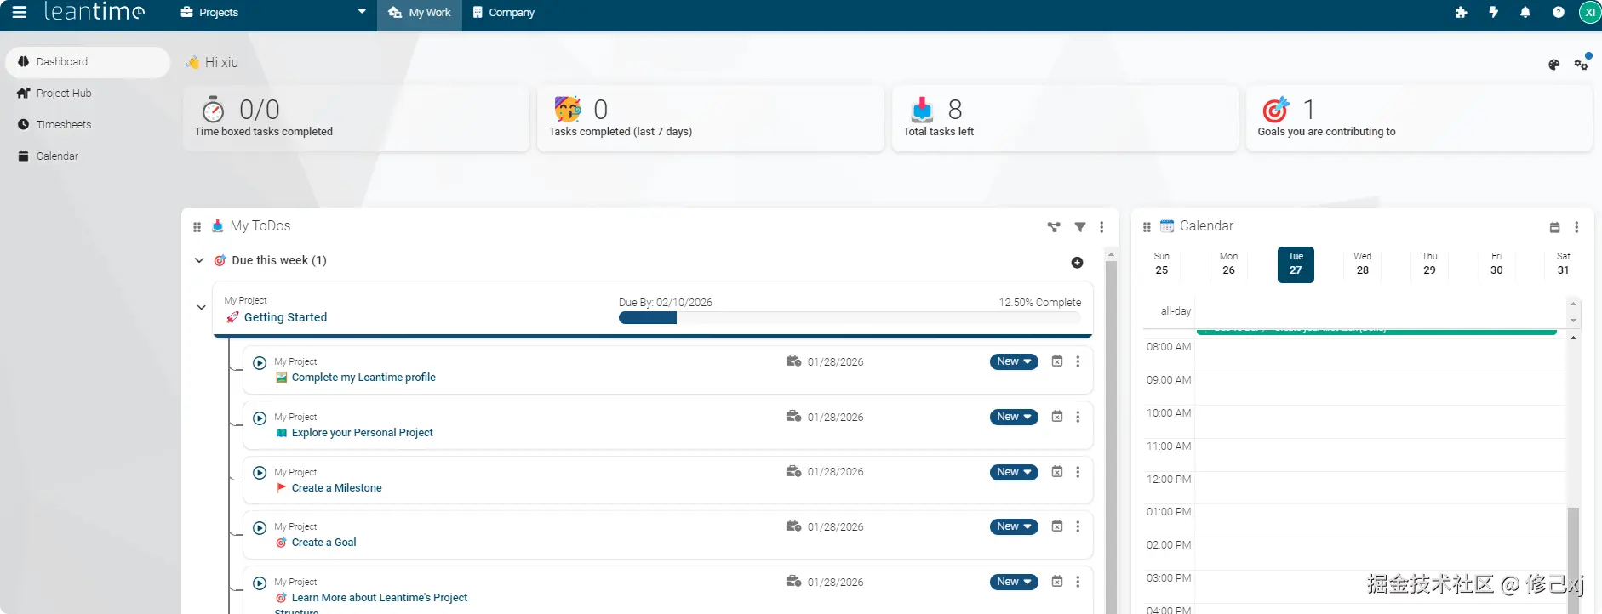Click the Getting Started progress bar

[x=849, y=318]
